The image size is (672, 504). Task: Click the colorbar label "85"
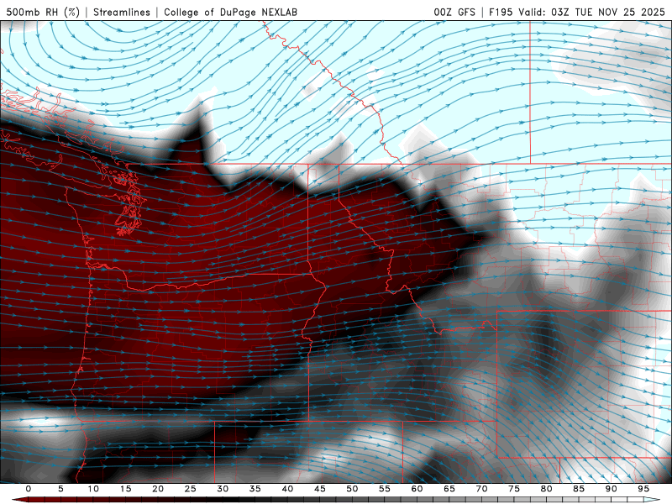pyautogui.click(x=579, y=489)
